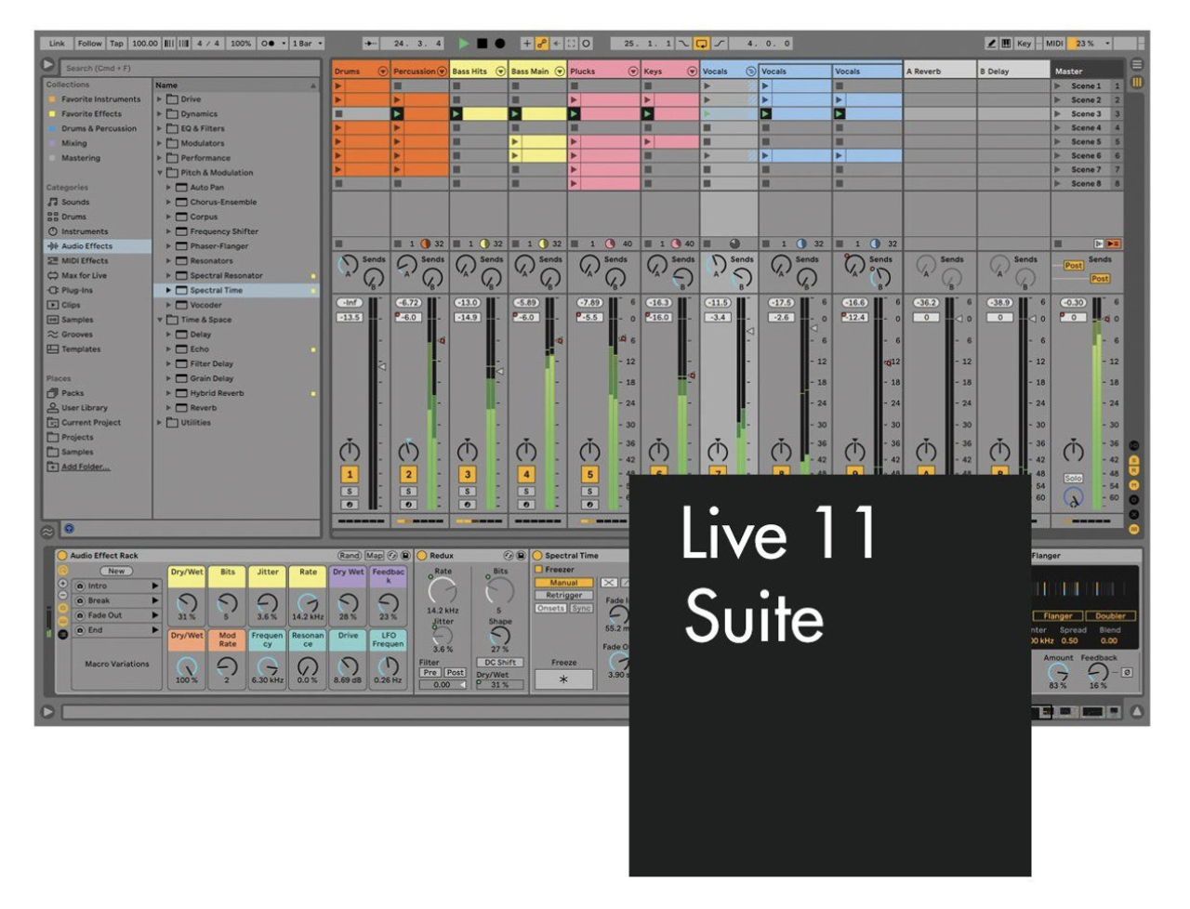This screenshot has width=1190, height=909.
Task: Unfold the Bass Main track header arrow
Action: coord(560,72)
